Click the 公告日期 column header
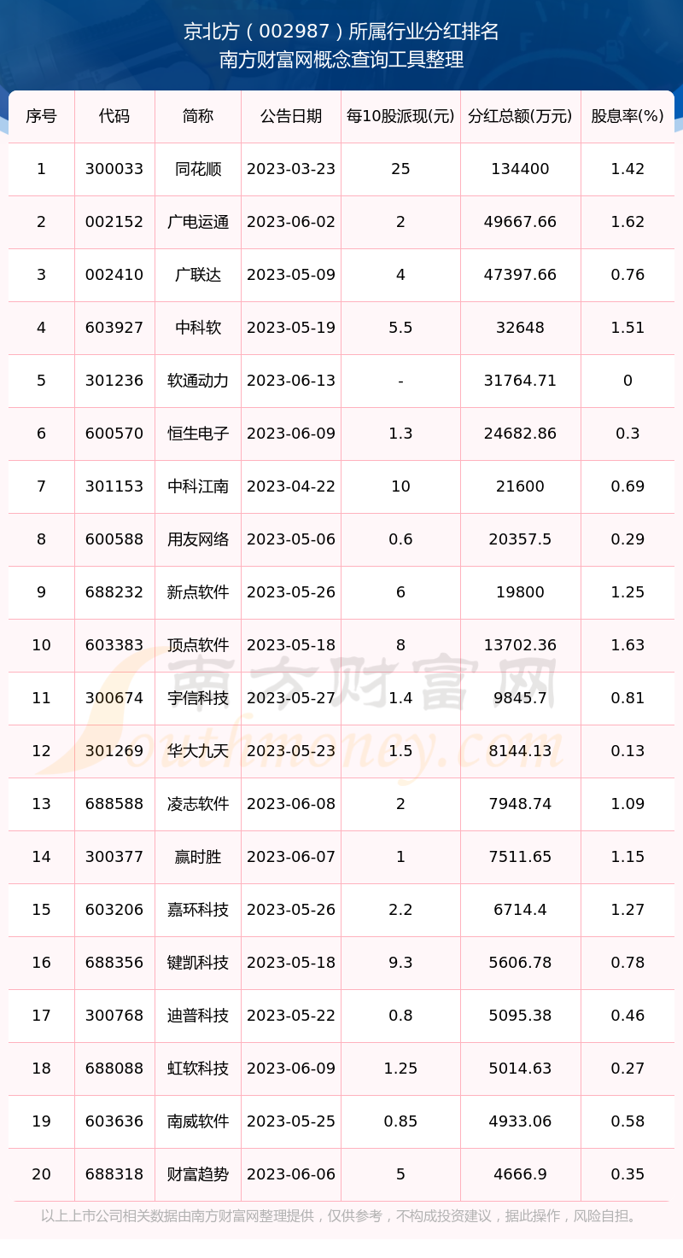 pyautogui.click(x=291, y=116)
